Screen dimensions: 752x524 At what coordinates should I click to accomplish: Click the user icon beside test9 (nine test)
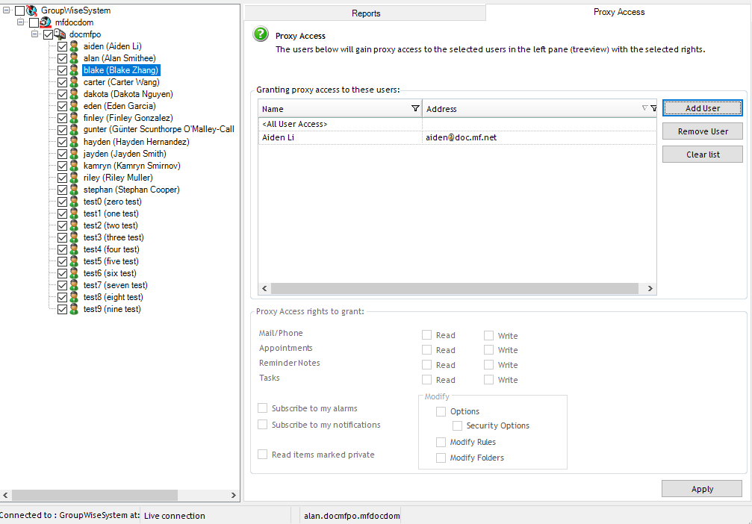point(74,309)
